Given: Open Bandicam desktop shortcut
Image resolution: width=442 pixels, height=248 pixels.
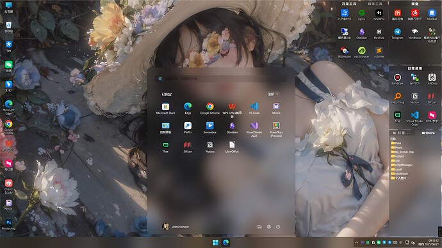Looking at the screenshot, I should point(397,79).
